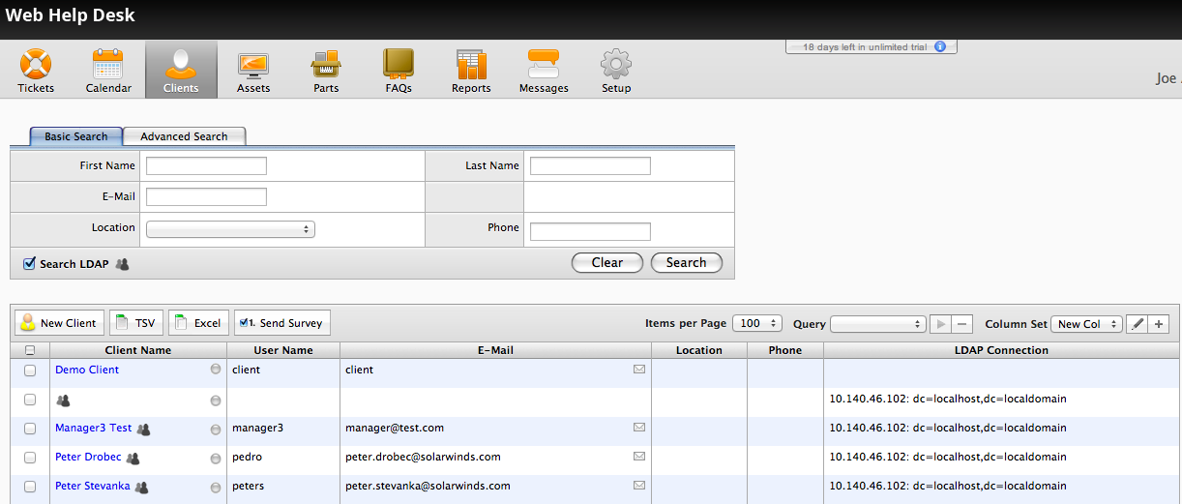The height and width of the screenshot is (504, 1182).
Task: Open the Column Set dropdown
Action: tap(1086, 324)
